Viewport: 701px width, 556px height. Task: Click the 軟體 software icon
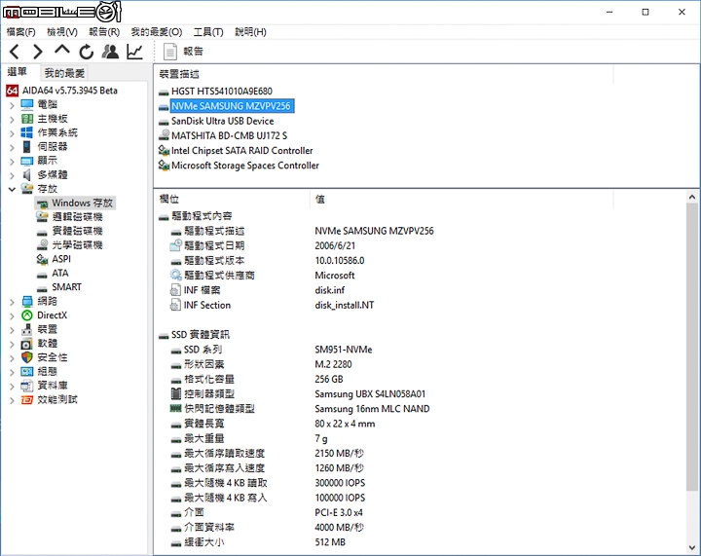click(x=27, y=344)
